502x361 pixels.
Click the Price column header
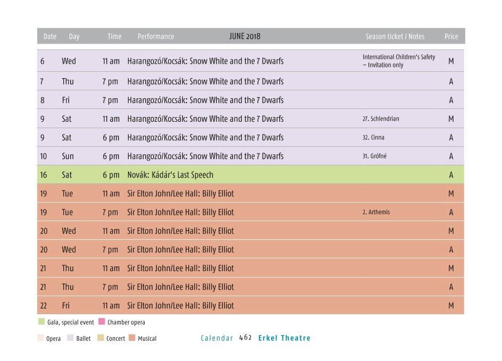coord(451,37)
